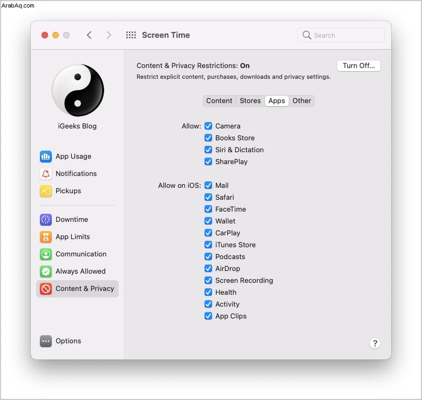Toggle the Health checkbox
The image size is (422, 400).
coord(208,292)
